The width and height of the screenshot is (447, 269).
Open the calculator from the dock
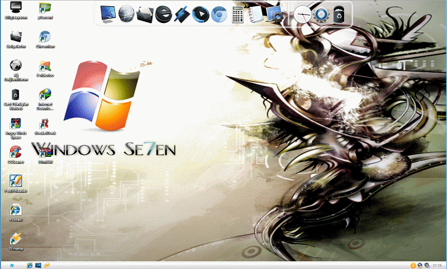click(237, 15)
